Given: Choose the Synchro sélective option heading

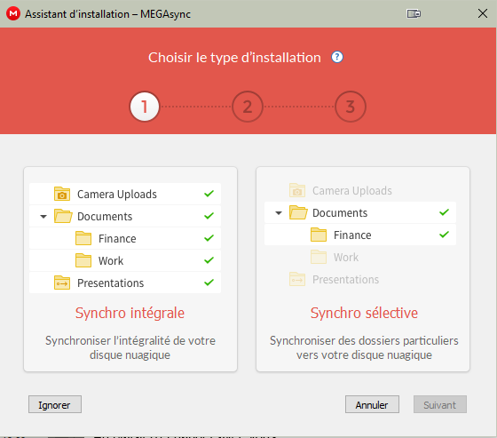Looking at the screenshot, I should pos(364,313).
